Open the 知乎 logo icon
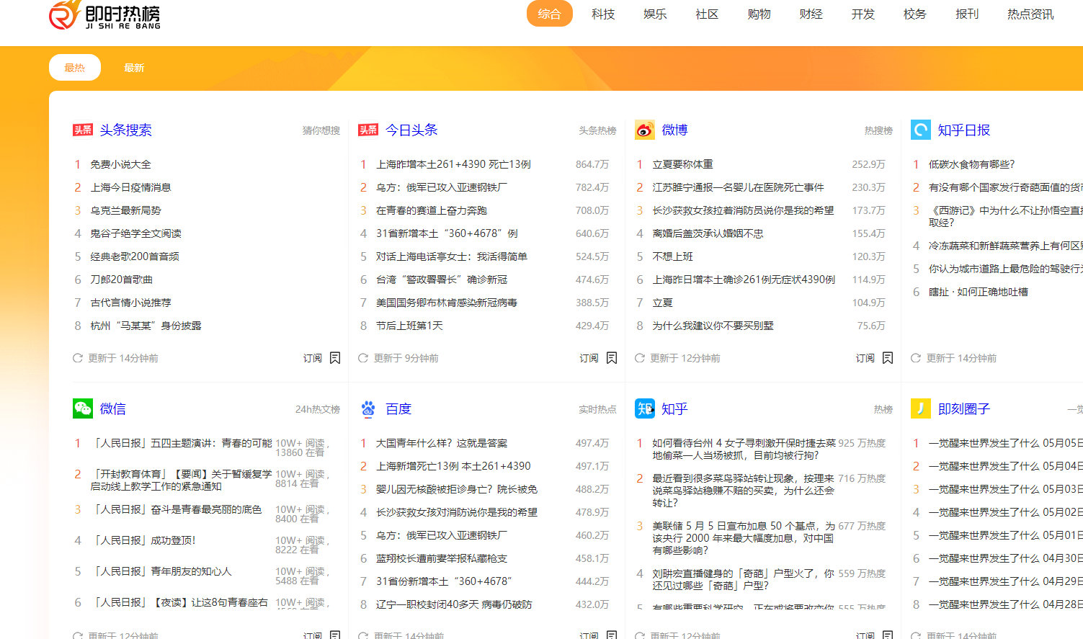1083x639 pixels. pos(645,408)
